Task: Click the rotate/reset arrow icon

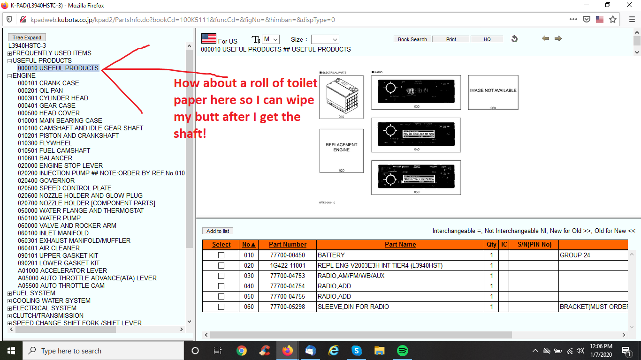Action: pyautogui.click(x=514, y=39)
